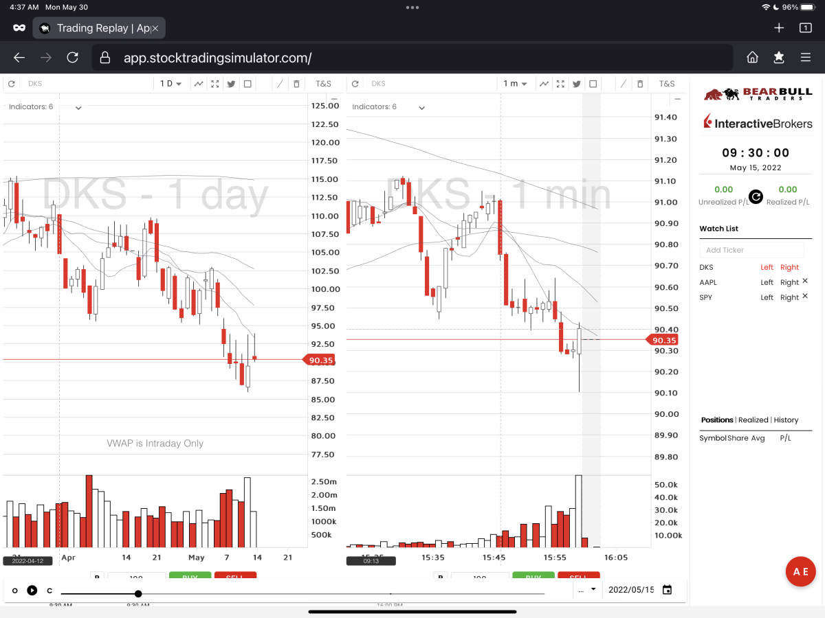This screenshot has width=825, height=618.
Task: Start replay with the play button
Action: pyautogui.click(x=32, y=590)
